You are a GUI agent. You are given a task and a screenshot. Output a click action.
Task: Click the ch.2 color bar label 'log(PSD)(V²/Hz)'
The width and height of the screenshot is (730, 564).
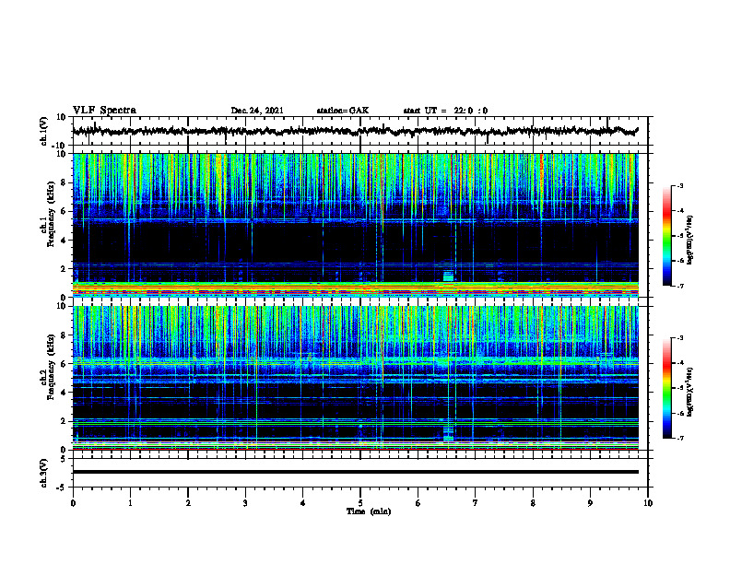coord(690,392)
